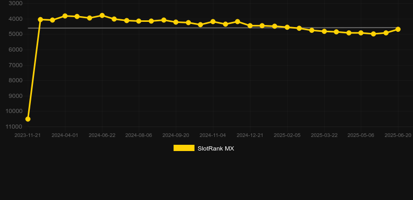Click the data point above 2024-04-01

click(x=65, y=16)
